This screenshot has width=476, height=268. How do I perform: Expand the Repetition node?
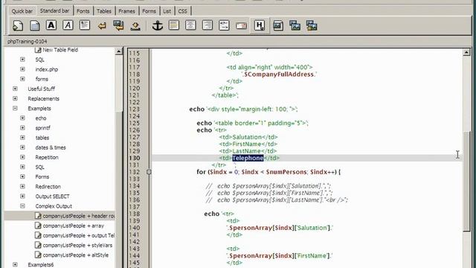[x=22, y=157]
